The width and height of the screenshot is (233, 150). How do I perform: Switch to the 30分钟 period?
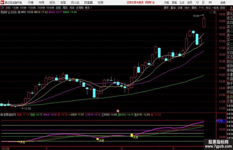pyautogui.click(x=41, y=8)
